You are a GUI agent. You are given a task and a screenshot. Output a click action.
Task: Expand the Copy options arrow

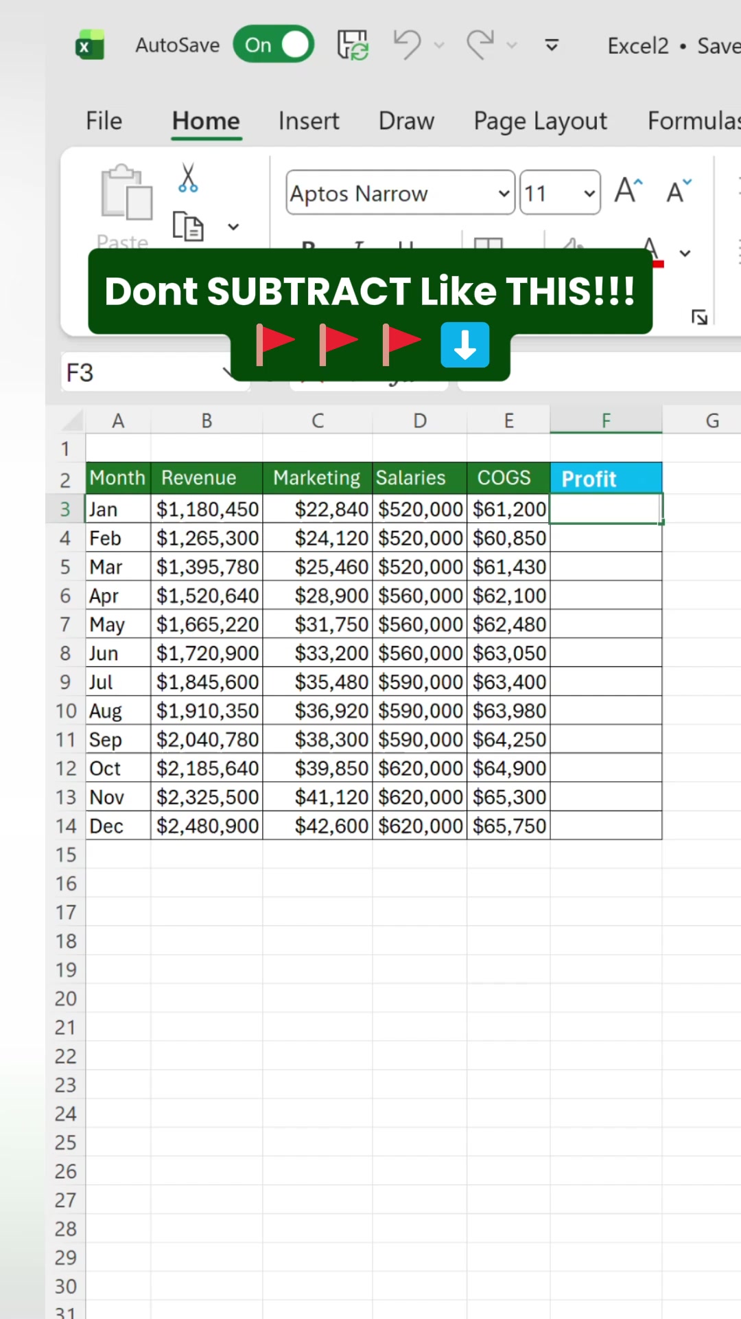tap(233, 227)
